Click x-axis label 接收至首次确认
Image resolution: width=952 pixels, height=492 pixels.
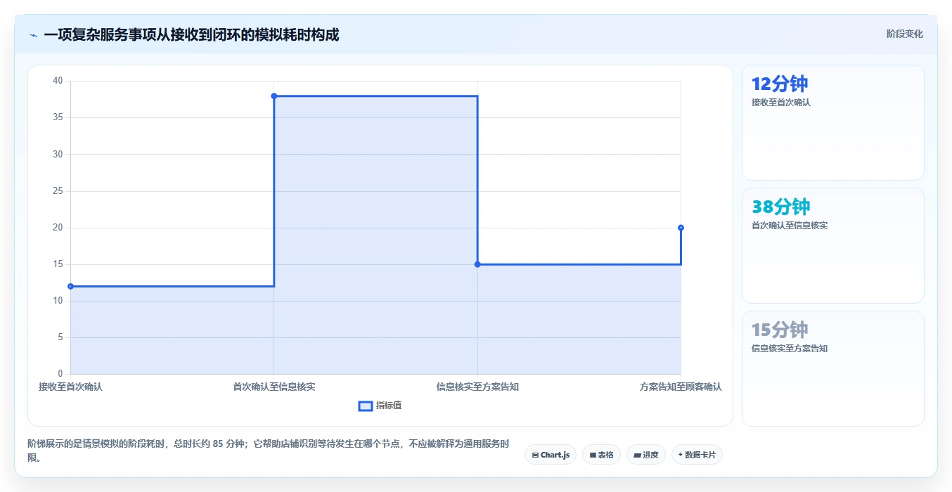70,387
